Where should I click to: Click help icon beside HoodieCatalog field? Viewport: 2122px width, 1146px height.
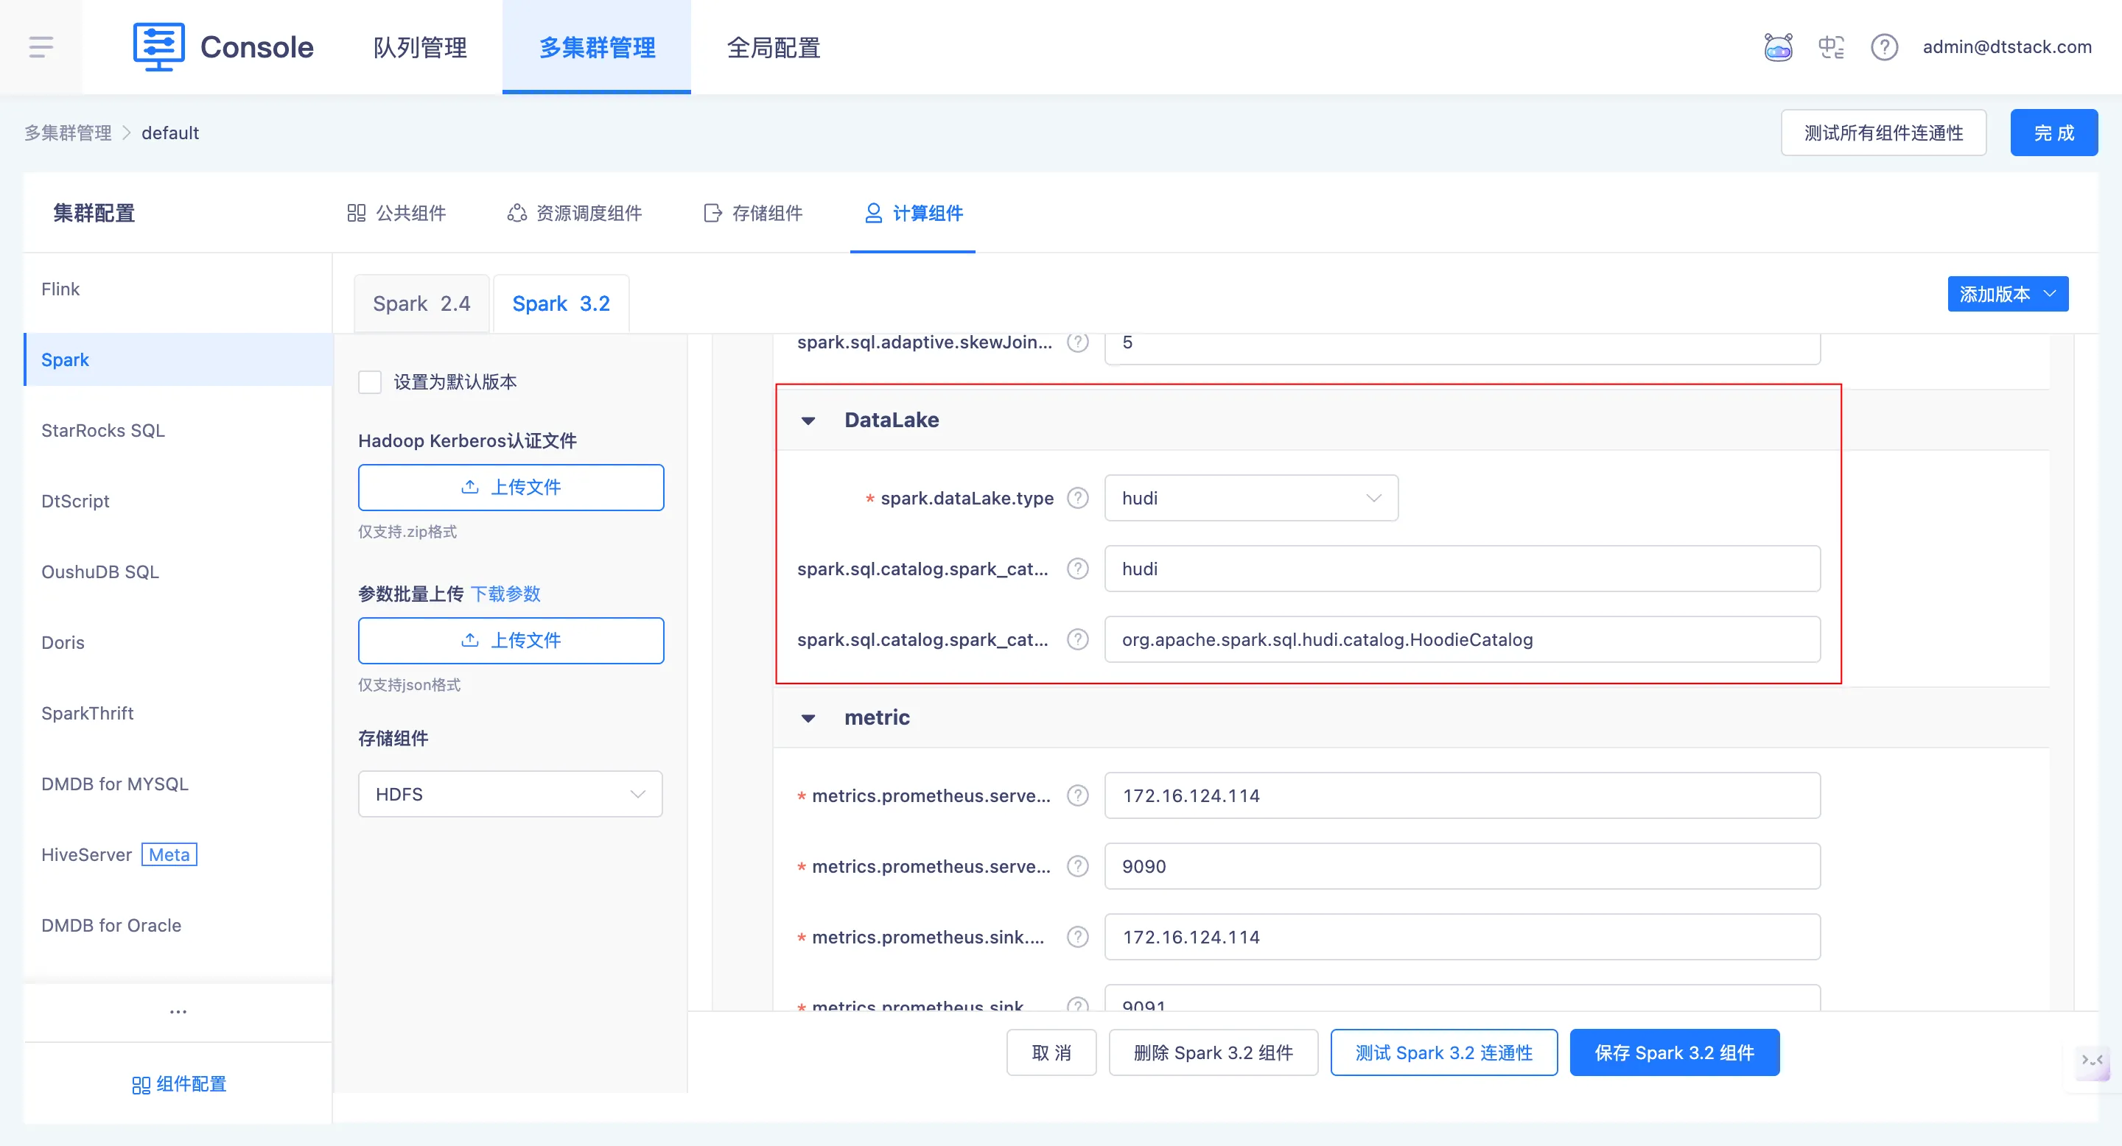tap(1077, 640)
